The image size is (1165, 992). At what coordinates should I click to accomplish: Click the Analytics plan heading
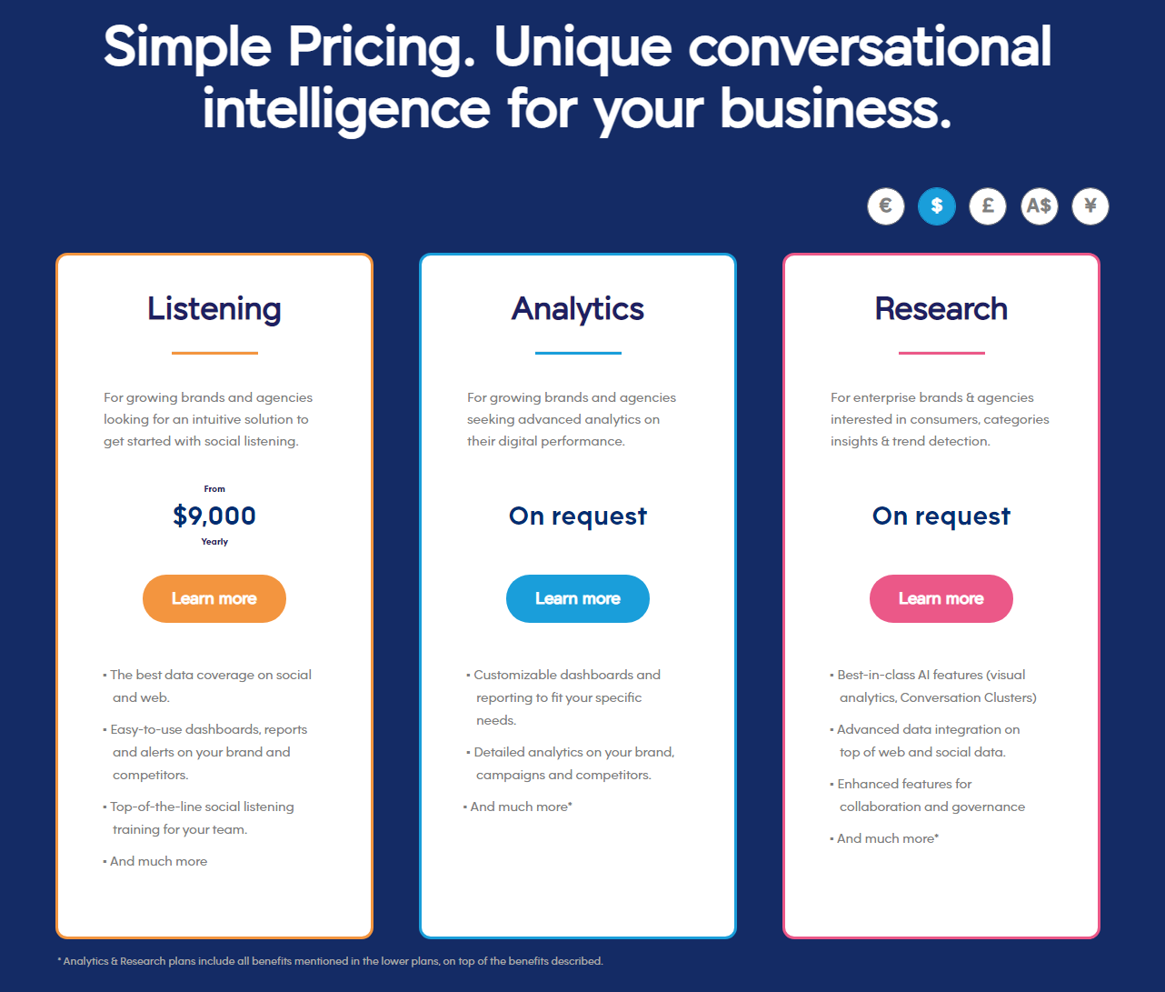coord(578,309)
